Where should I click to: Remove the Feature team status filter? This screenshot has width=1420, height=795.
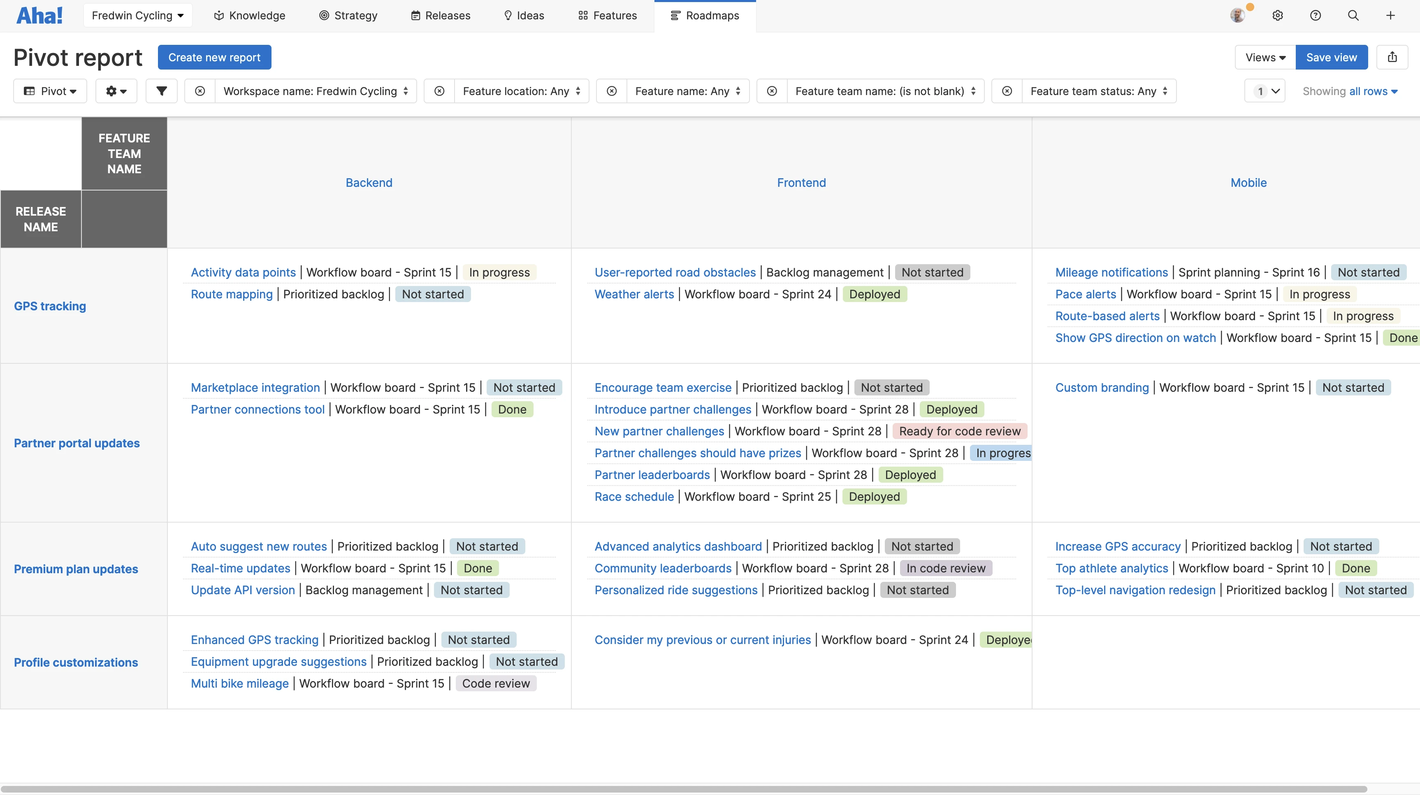pos(1007,91)
